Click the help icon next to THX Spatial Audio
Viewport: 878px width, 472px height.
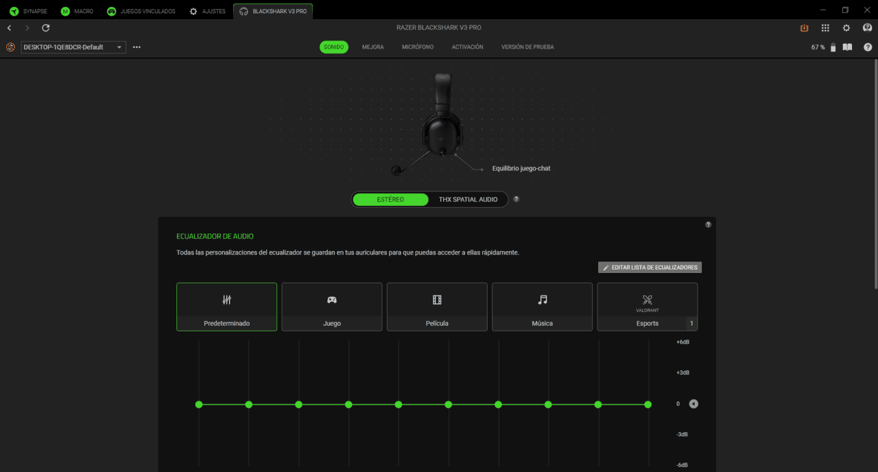click(x=516, y=199)
